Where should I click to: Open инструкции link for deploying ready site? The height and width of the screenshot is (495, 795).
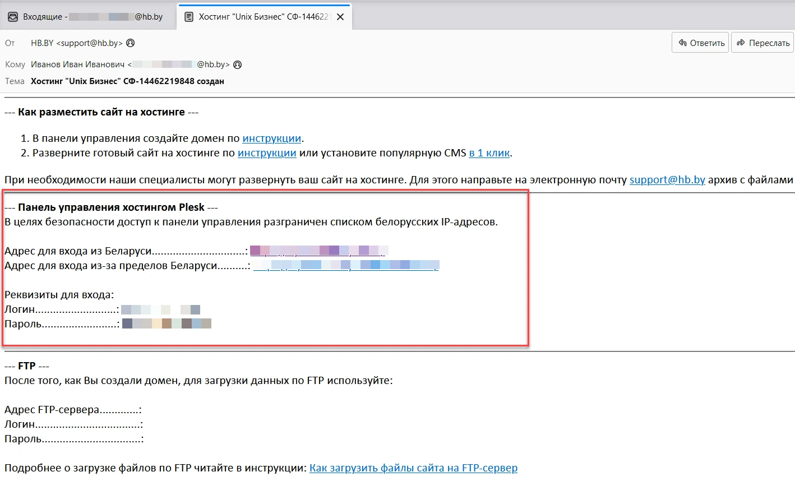267,153
